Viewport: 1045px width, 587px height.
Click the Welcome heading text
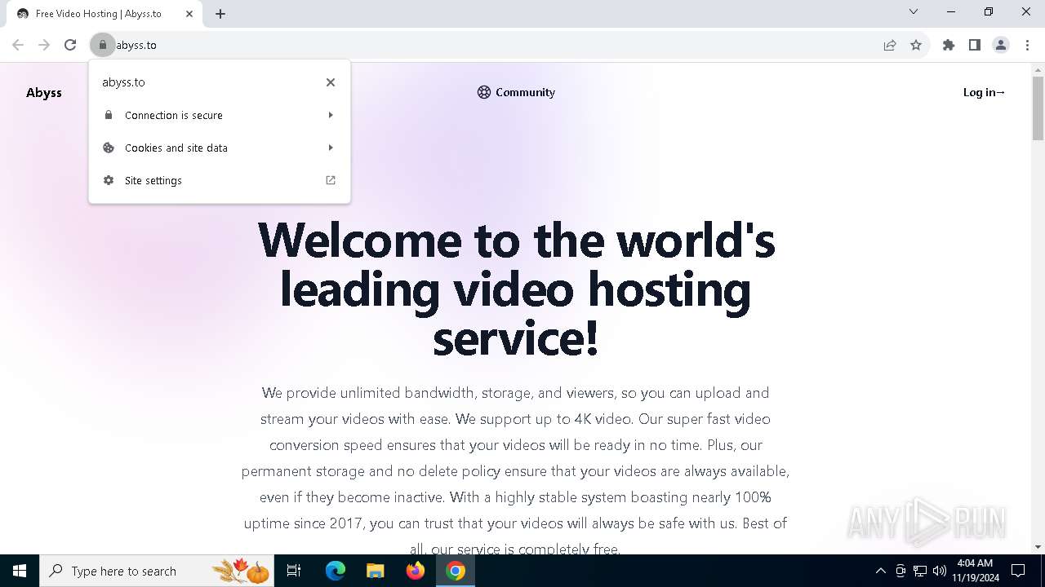click(516, 289)
